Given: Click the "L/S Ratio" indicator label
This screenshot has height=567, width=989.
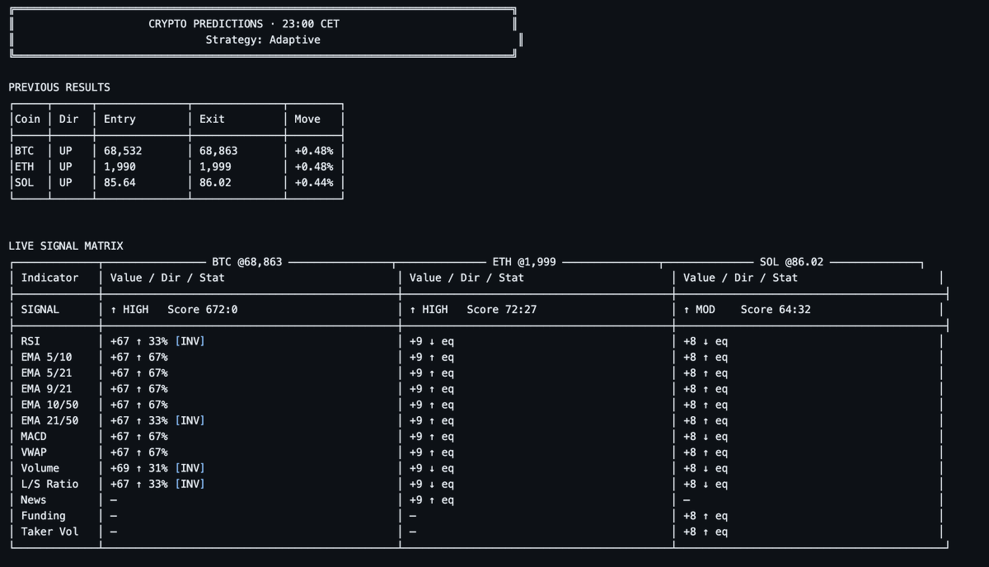Looking at the screenshot, I should click(49, 484).
